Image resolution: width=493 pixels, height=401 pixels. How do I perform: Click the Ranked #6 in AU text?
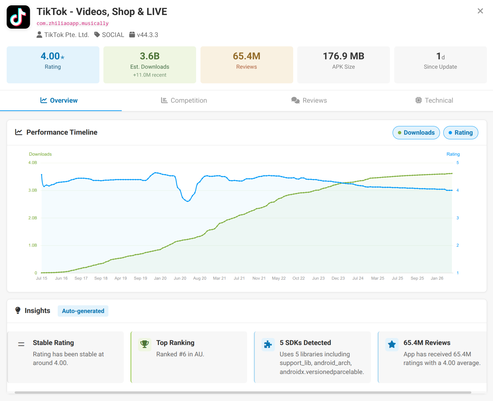coord(180,354)
